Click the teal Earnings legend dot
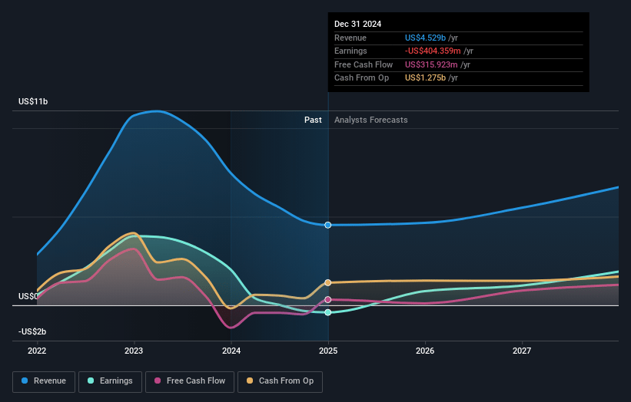The width and height of the screenshot is (631, 402). point(91,381)
